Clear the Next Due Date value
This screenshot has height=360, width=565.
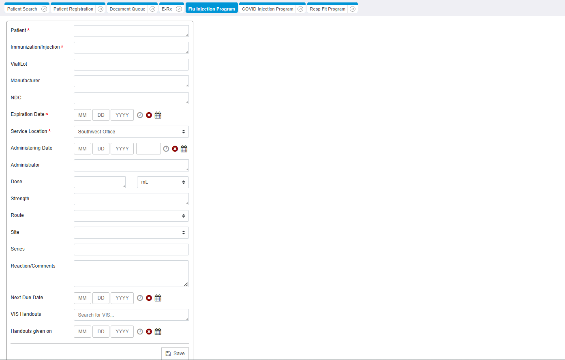pyautogui.click(x=149, y=298)
